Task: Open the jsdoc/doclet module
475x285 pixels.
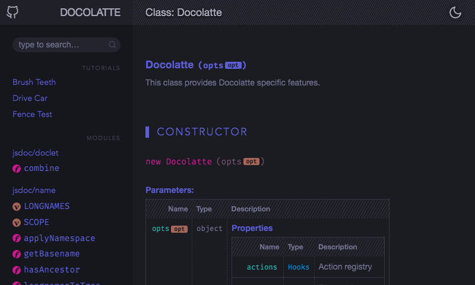Action: pos(36,153)
